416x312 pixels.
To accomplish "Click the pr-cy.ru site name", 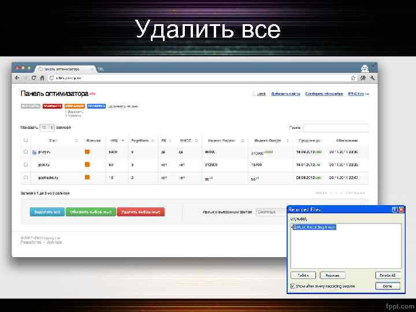I will coord(44,152).
